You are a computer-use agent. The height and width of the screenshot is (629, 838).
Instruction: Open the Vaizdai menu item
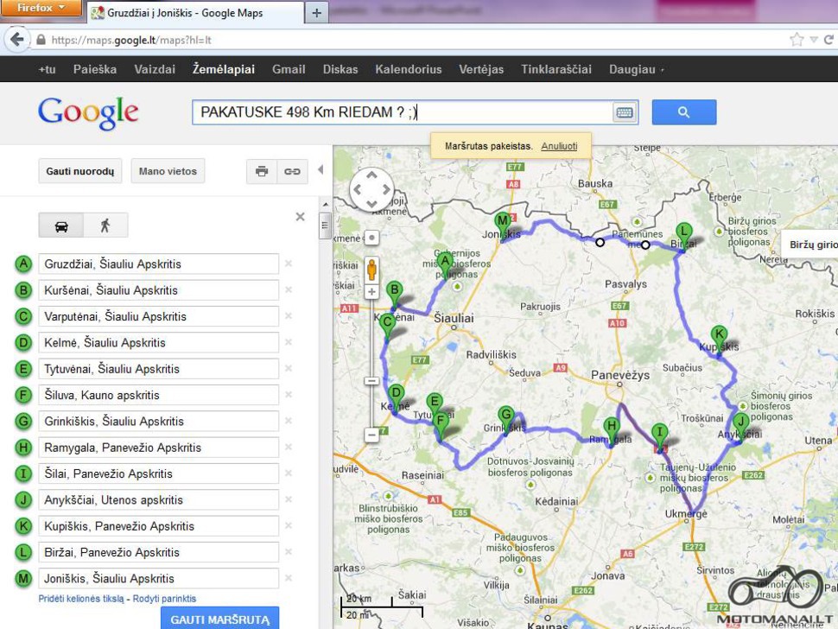155,69
